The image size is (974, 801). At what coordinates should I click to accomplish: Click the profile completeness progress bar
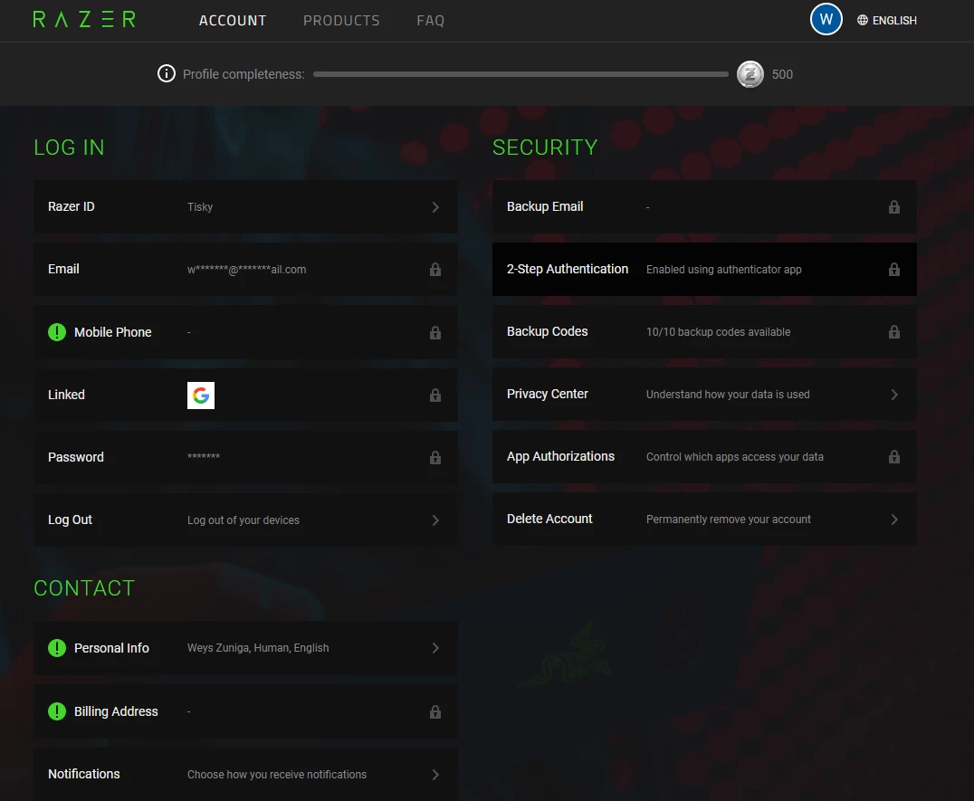pyautogui.click(x=520, y=74)
